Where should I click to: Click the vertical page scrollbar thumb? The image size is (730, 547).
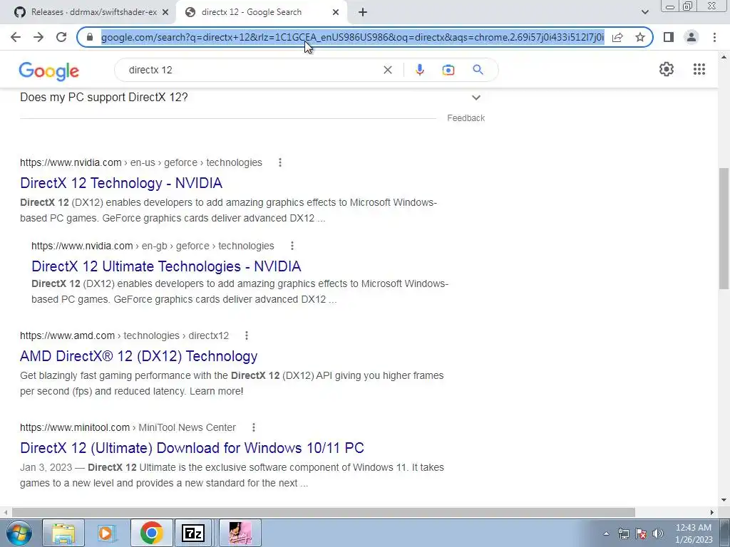coord(724,229)
